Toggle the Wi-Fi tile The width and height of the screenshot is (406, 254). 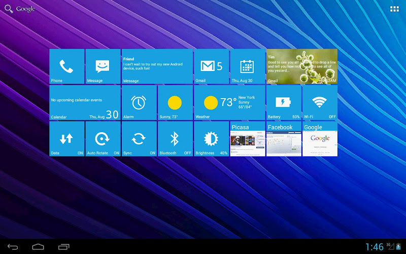click(320, 103)
